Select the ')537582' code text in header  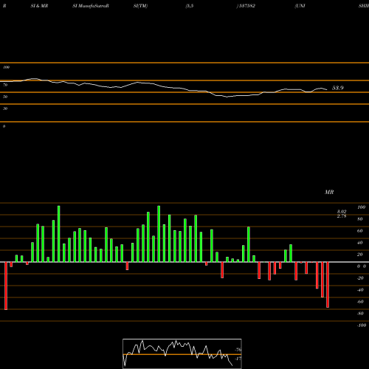click(x=246, y=6)
